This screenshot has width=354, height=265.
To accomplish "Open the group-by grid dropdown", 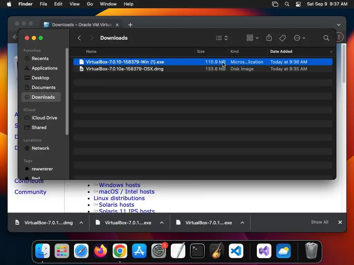I will tap(252, 38).
